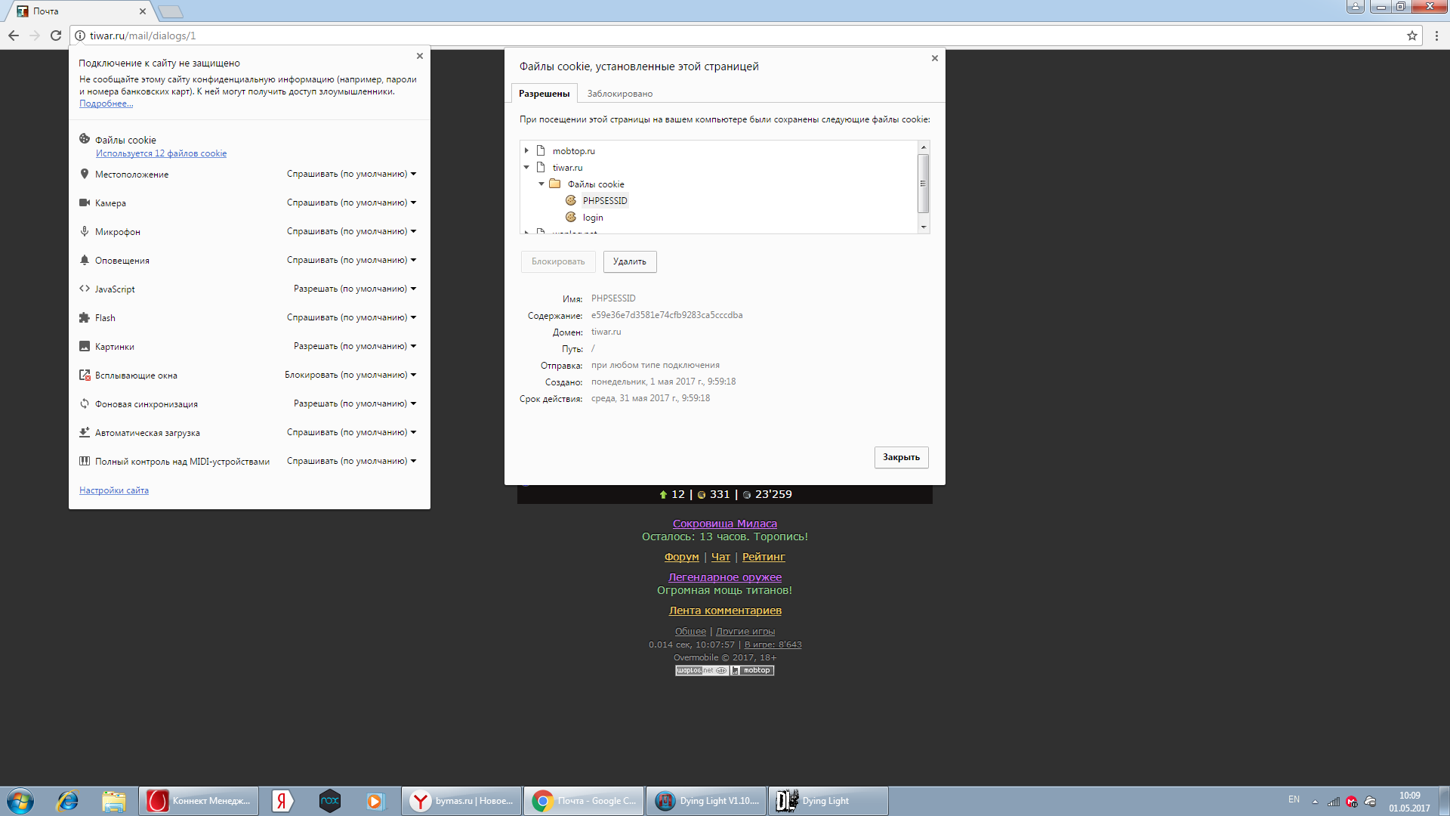1450x816 pixels.
Task: Open Internet Explorer taskbar icon
Action: tap(68, 801)
